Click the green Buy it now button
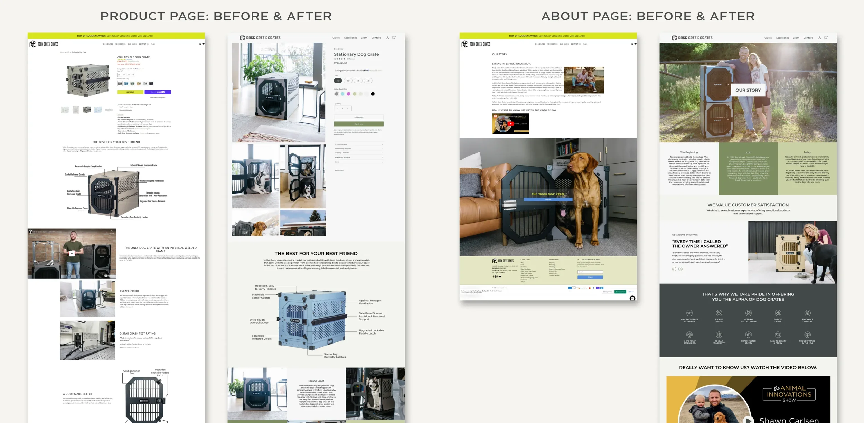 (x=358, y=124)
